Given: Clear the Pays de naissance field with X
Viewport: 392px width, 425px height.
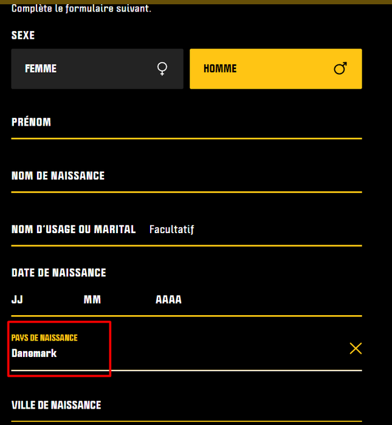Looking at the screenshot, I should coord(356,348).
